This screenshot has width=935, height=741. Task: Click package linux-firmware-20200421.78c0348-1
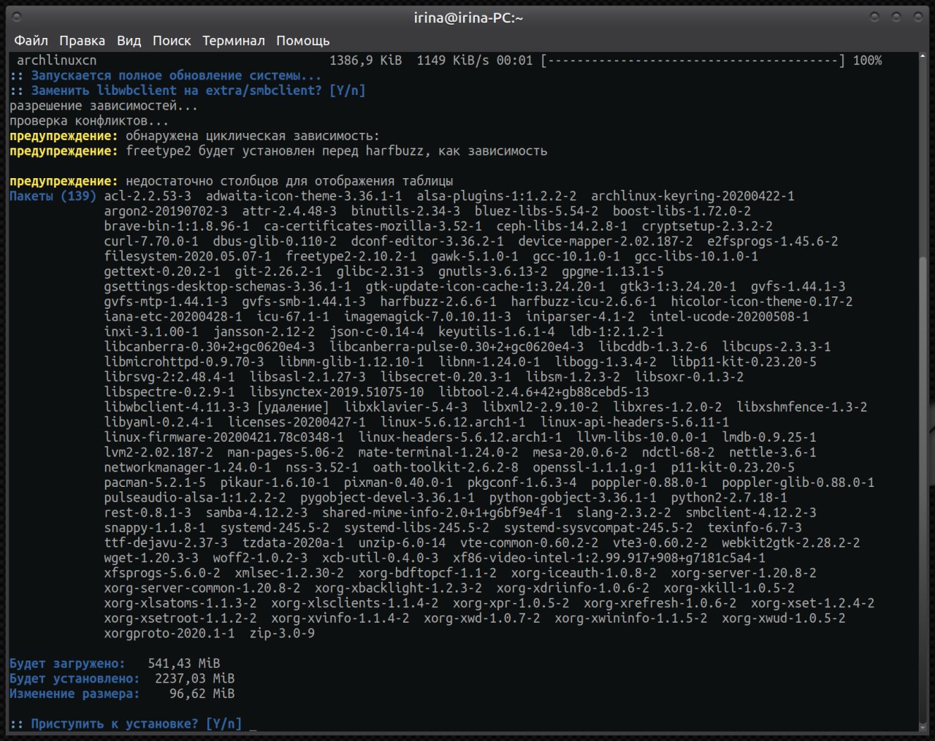click(x=224, y=437)
